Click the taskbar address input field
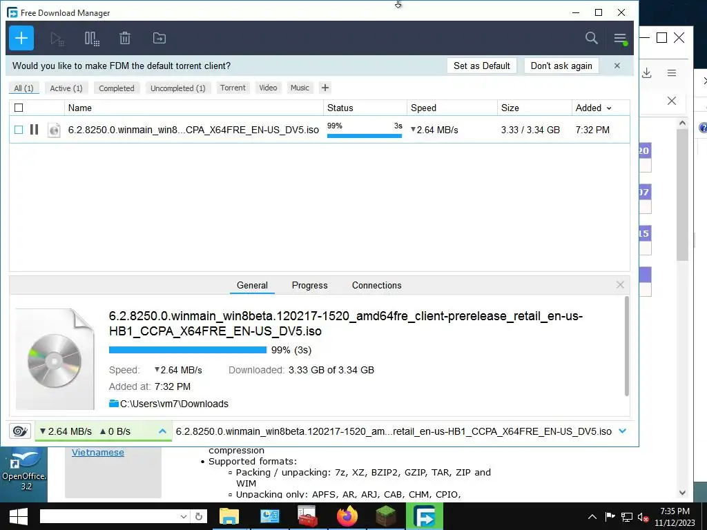 click(108, 516)
